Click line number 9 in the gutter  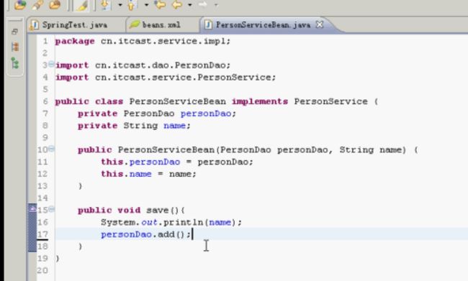pos(45,138)
